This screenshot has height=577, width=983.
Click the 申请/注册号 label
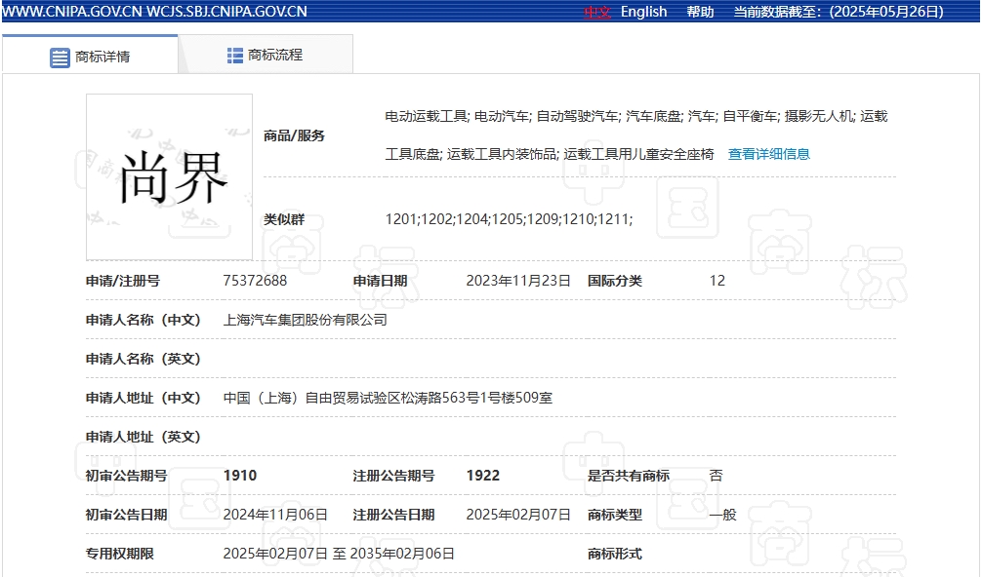tap(123, 281)
